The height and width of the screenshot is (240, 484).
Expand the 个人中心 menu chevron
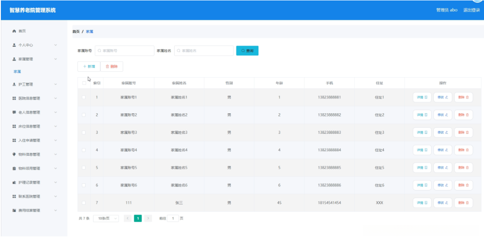56,45
